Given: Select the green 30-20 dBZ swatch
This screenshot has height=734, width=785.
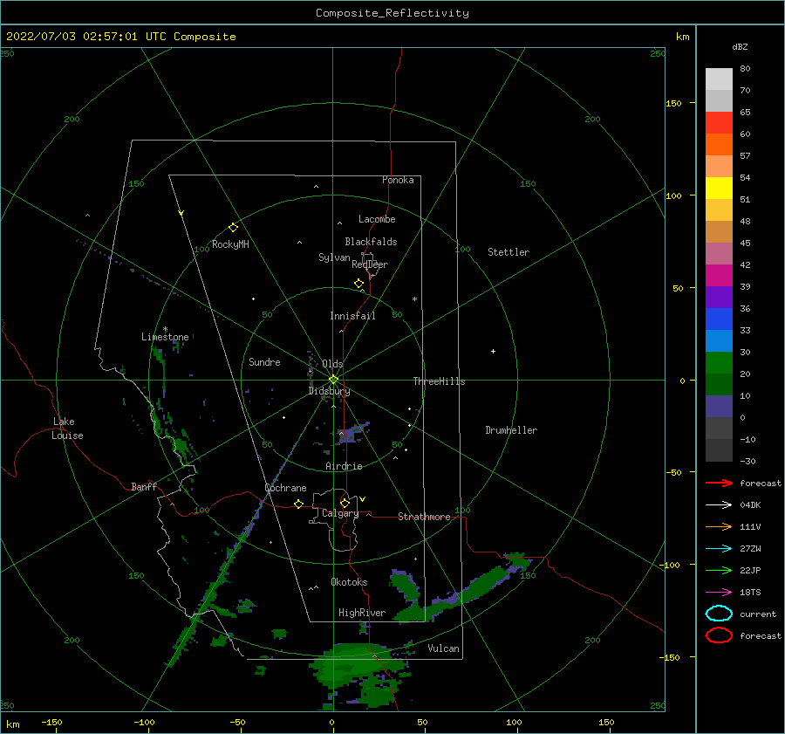Looking at the screenshot, I should pos(719,363).
